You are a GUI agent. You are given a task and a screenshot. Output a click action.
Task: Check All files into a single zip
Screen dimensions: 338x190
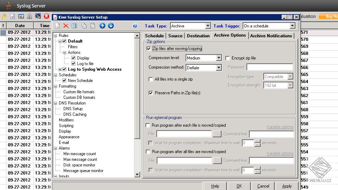point(151,79)
